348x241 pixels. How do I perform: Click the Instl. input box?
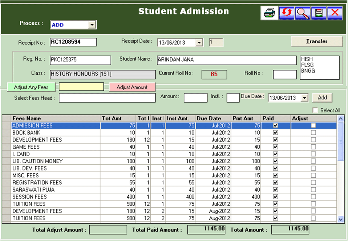[233, 98]
